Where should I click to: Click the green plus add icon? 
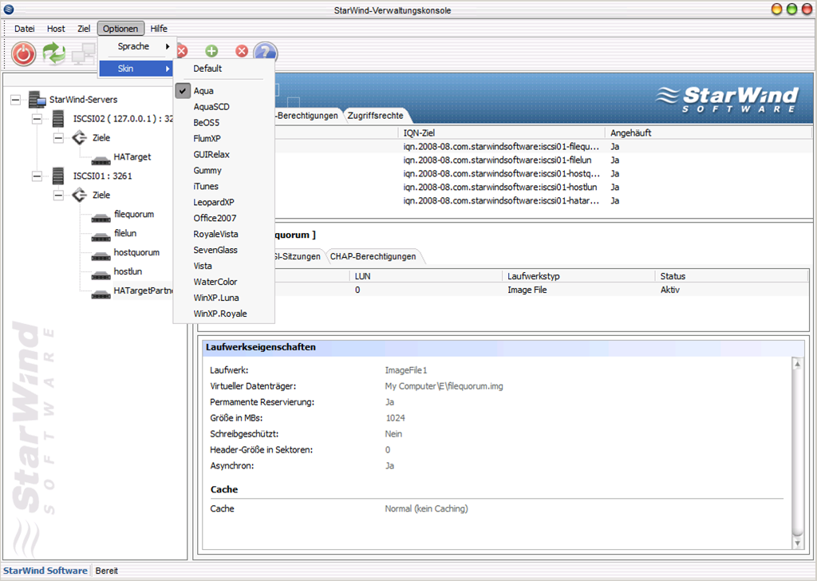[211, 51]
